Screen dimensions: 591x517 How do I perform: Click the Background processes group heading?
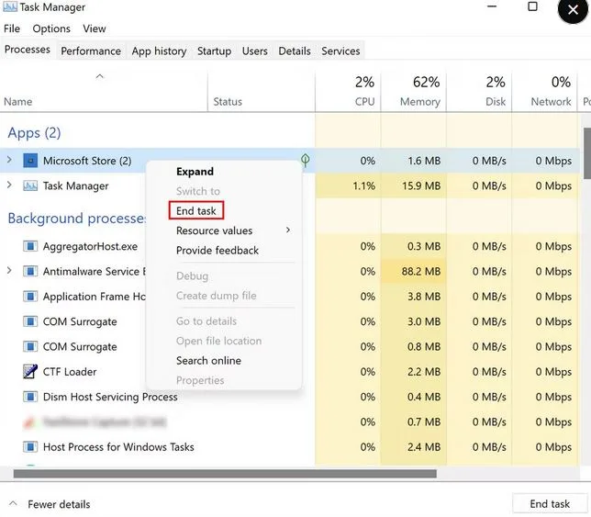point(77,219)
